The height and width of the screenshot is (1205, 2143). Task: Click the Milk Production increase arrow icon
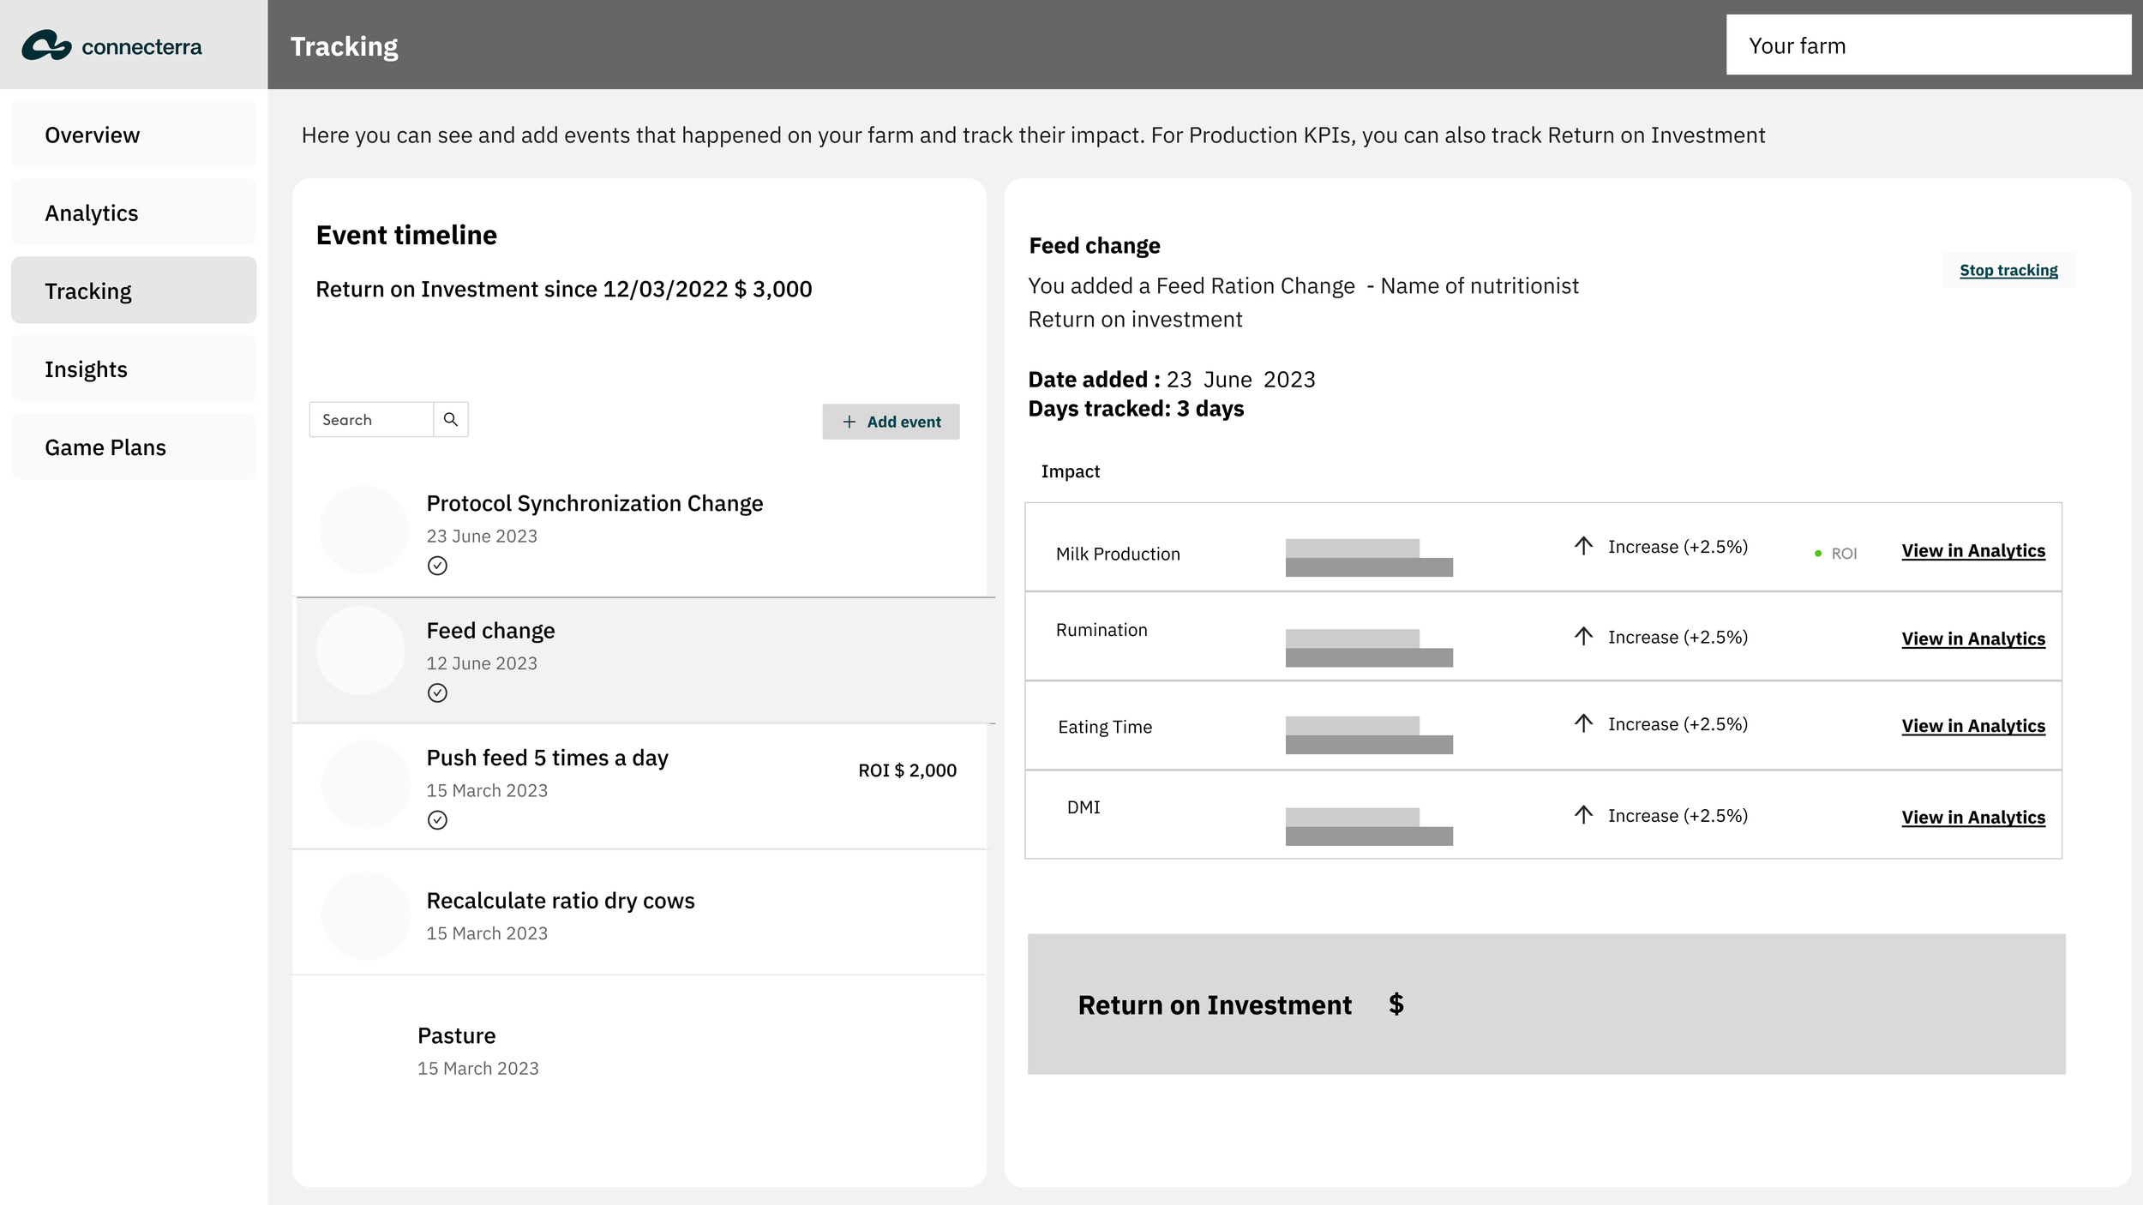1583,546
